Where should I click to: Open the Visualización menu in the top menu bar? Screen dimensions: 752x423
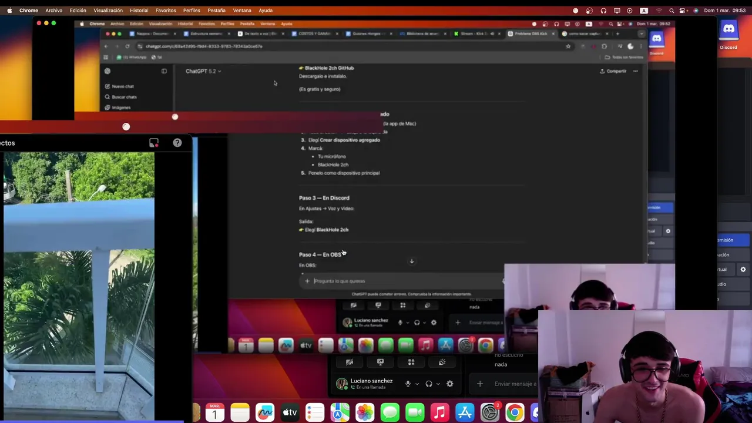tap(108, 10)
